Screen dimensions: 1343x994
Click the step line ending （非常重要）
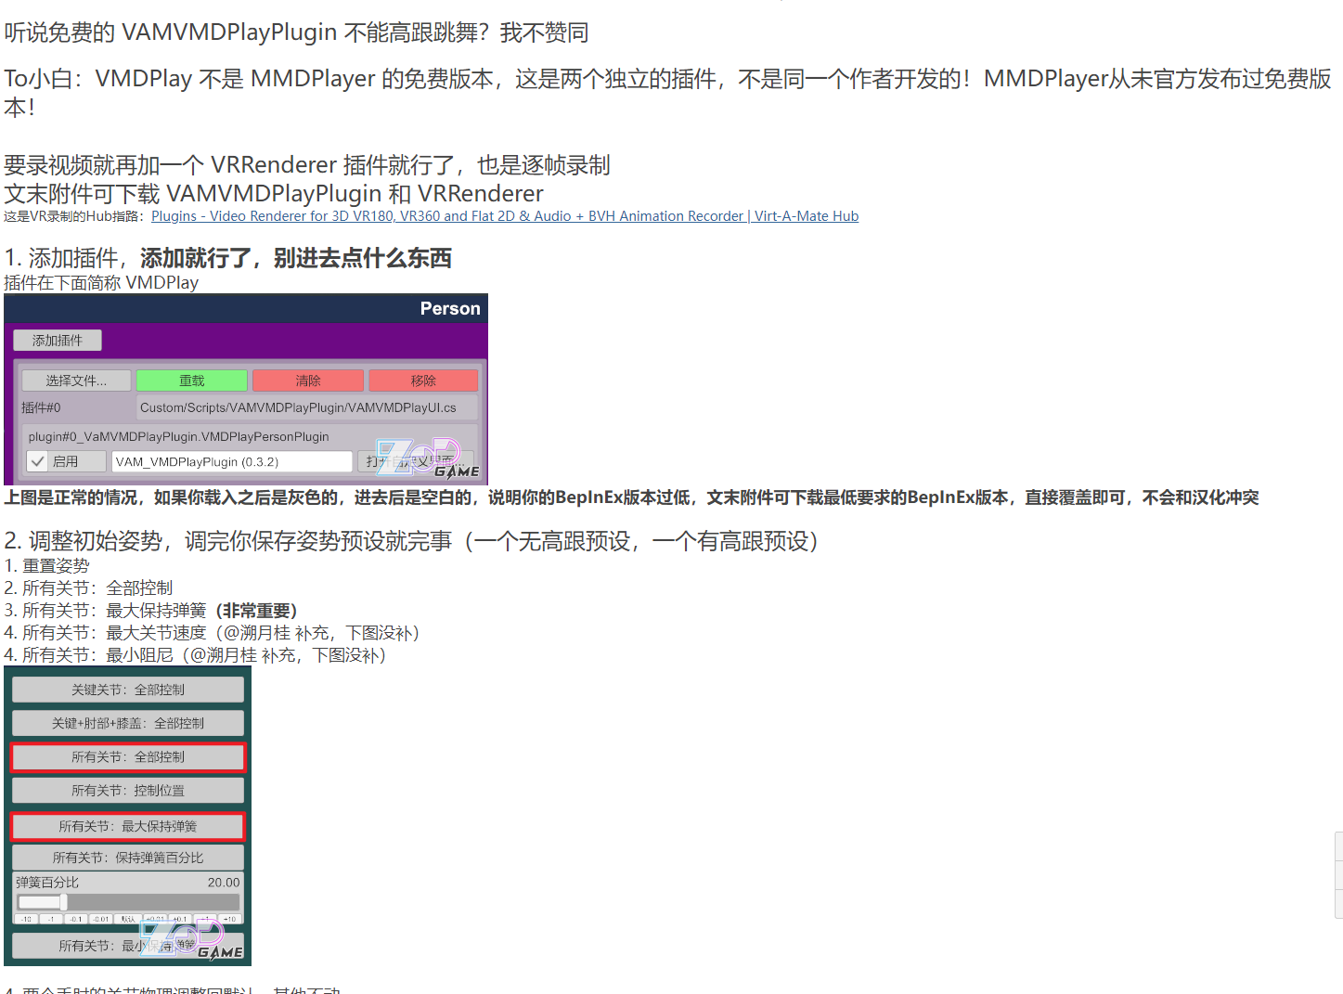(151, 611)
